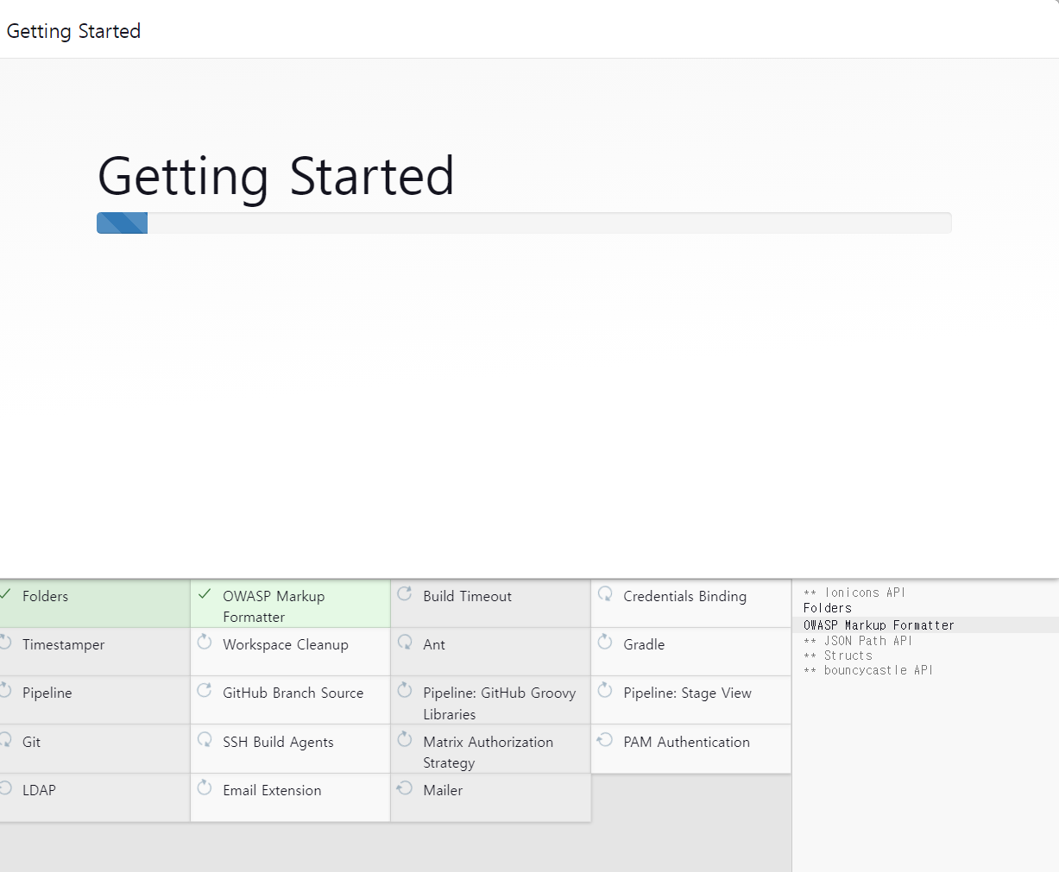The image size is (1059, 872).
Task: Click the spinner icon beside Pipeline: GitHub Groovy Libraries
Action: click(x=405, y=690)
